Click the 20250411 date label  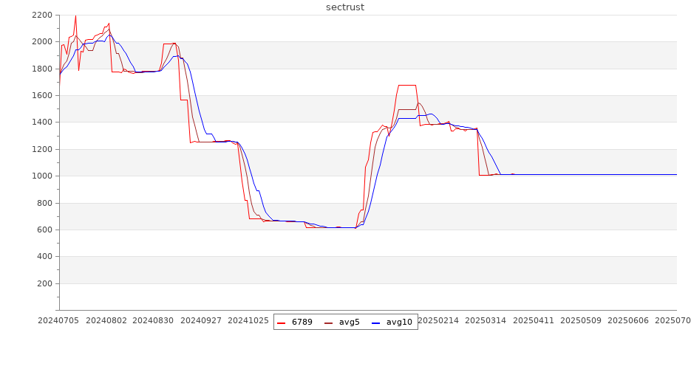[534, 320]
